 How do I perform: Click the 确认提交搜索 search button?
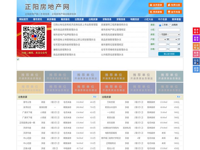(169, 54)
